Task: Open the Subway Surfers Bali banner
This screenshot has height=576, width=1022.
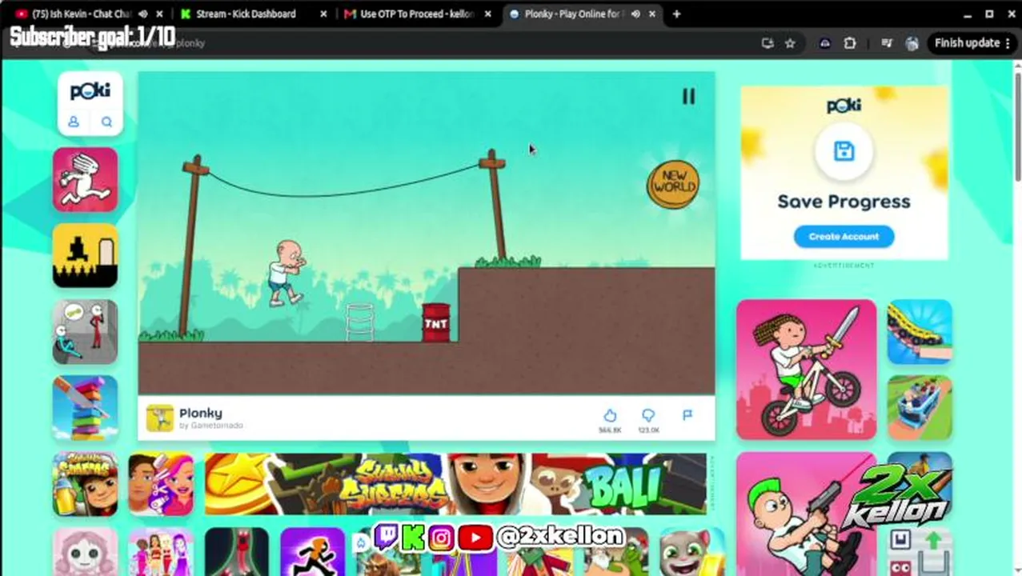Action: pyautogui.click(x=455, y=484)
